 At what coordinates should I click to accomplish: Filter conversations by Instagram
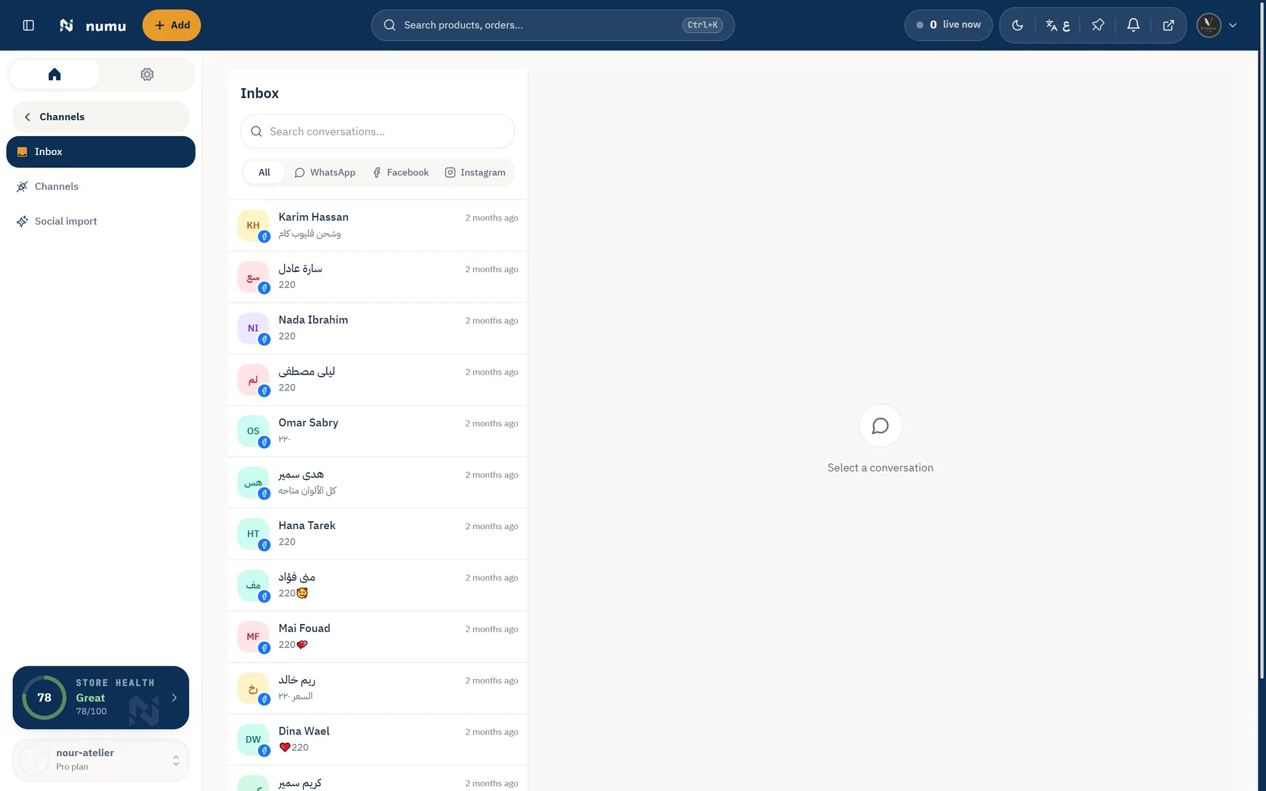point(475,173)
